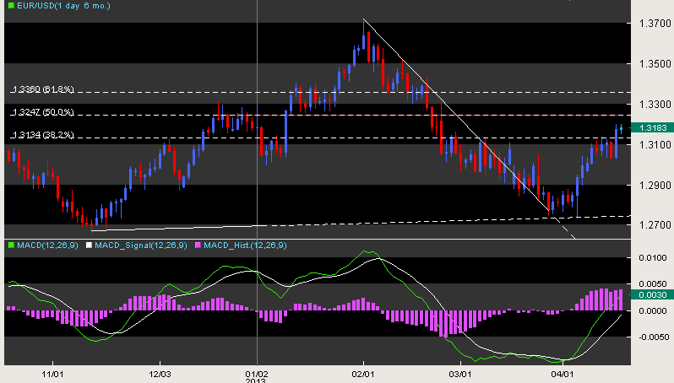Click the 1.3134 (38.2%) Fibonacci label

point(42,135)
